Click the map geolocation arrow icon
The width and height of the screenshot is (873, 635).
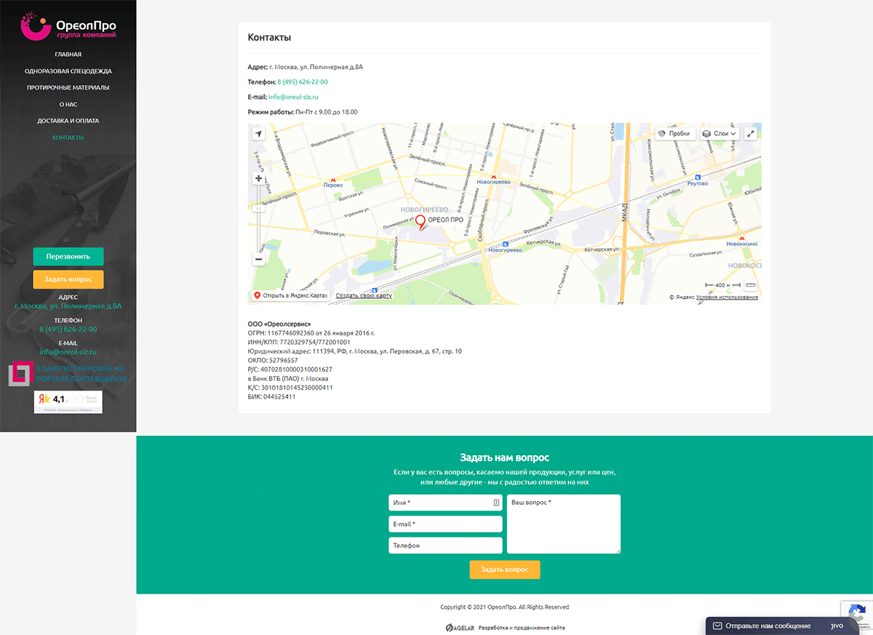click(x=258, y=134)
